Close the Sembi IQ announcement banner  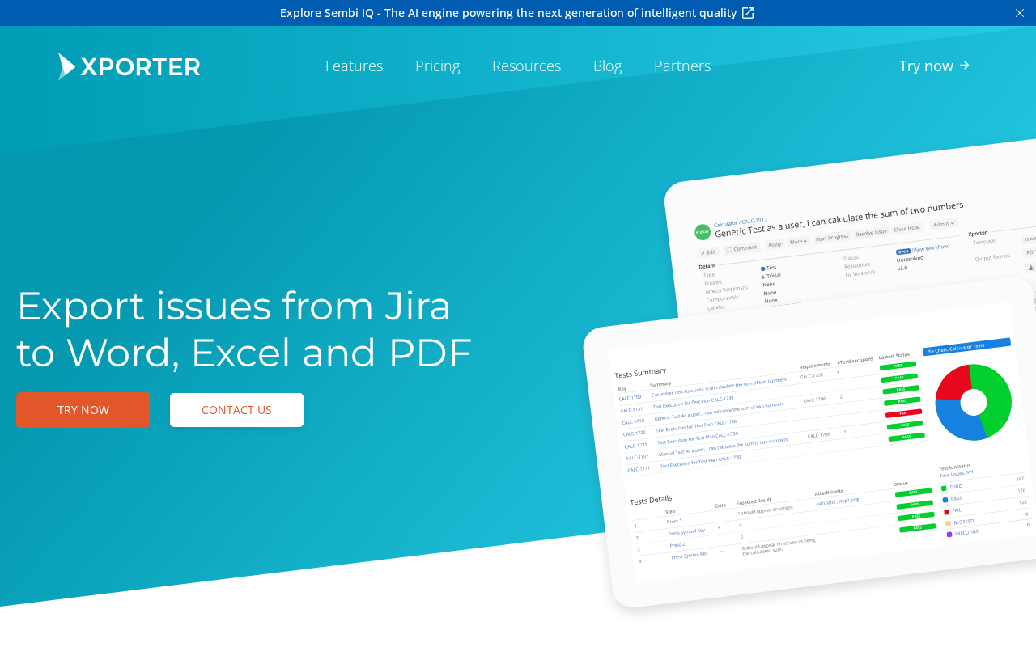click(1020, 13)
